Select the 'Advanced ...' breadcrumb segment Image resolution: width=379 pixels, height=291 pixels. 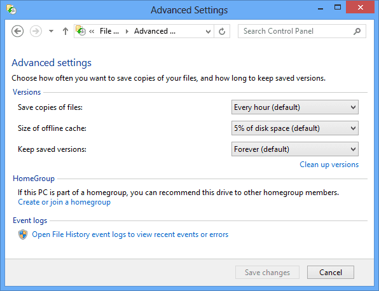pyautogui.click(x=155, y=31)
